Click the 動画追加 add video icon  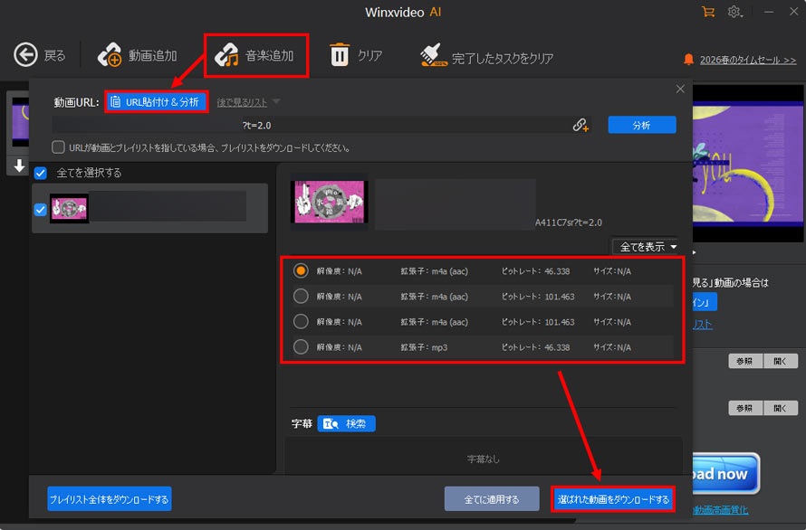[110, 55]
